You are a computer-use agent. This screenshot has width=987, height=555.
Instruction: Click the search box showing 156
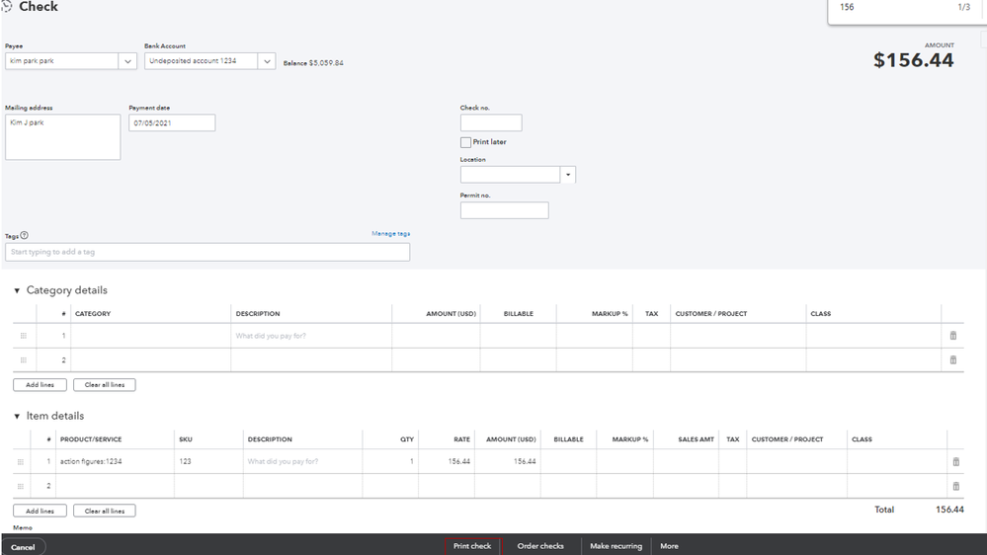click(894, 8)
